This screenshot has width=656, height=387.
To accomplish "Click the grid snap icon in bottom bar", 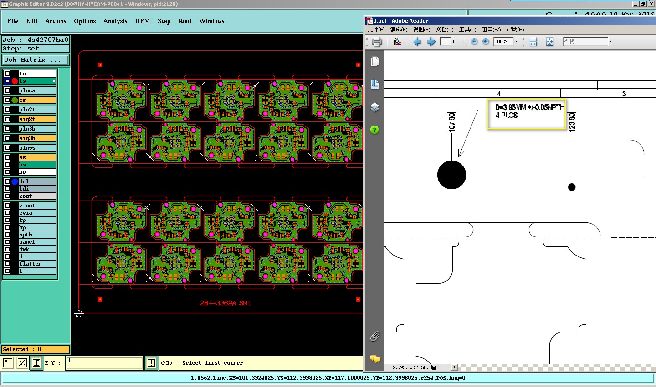I will pos(36,363).
